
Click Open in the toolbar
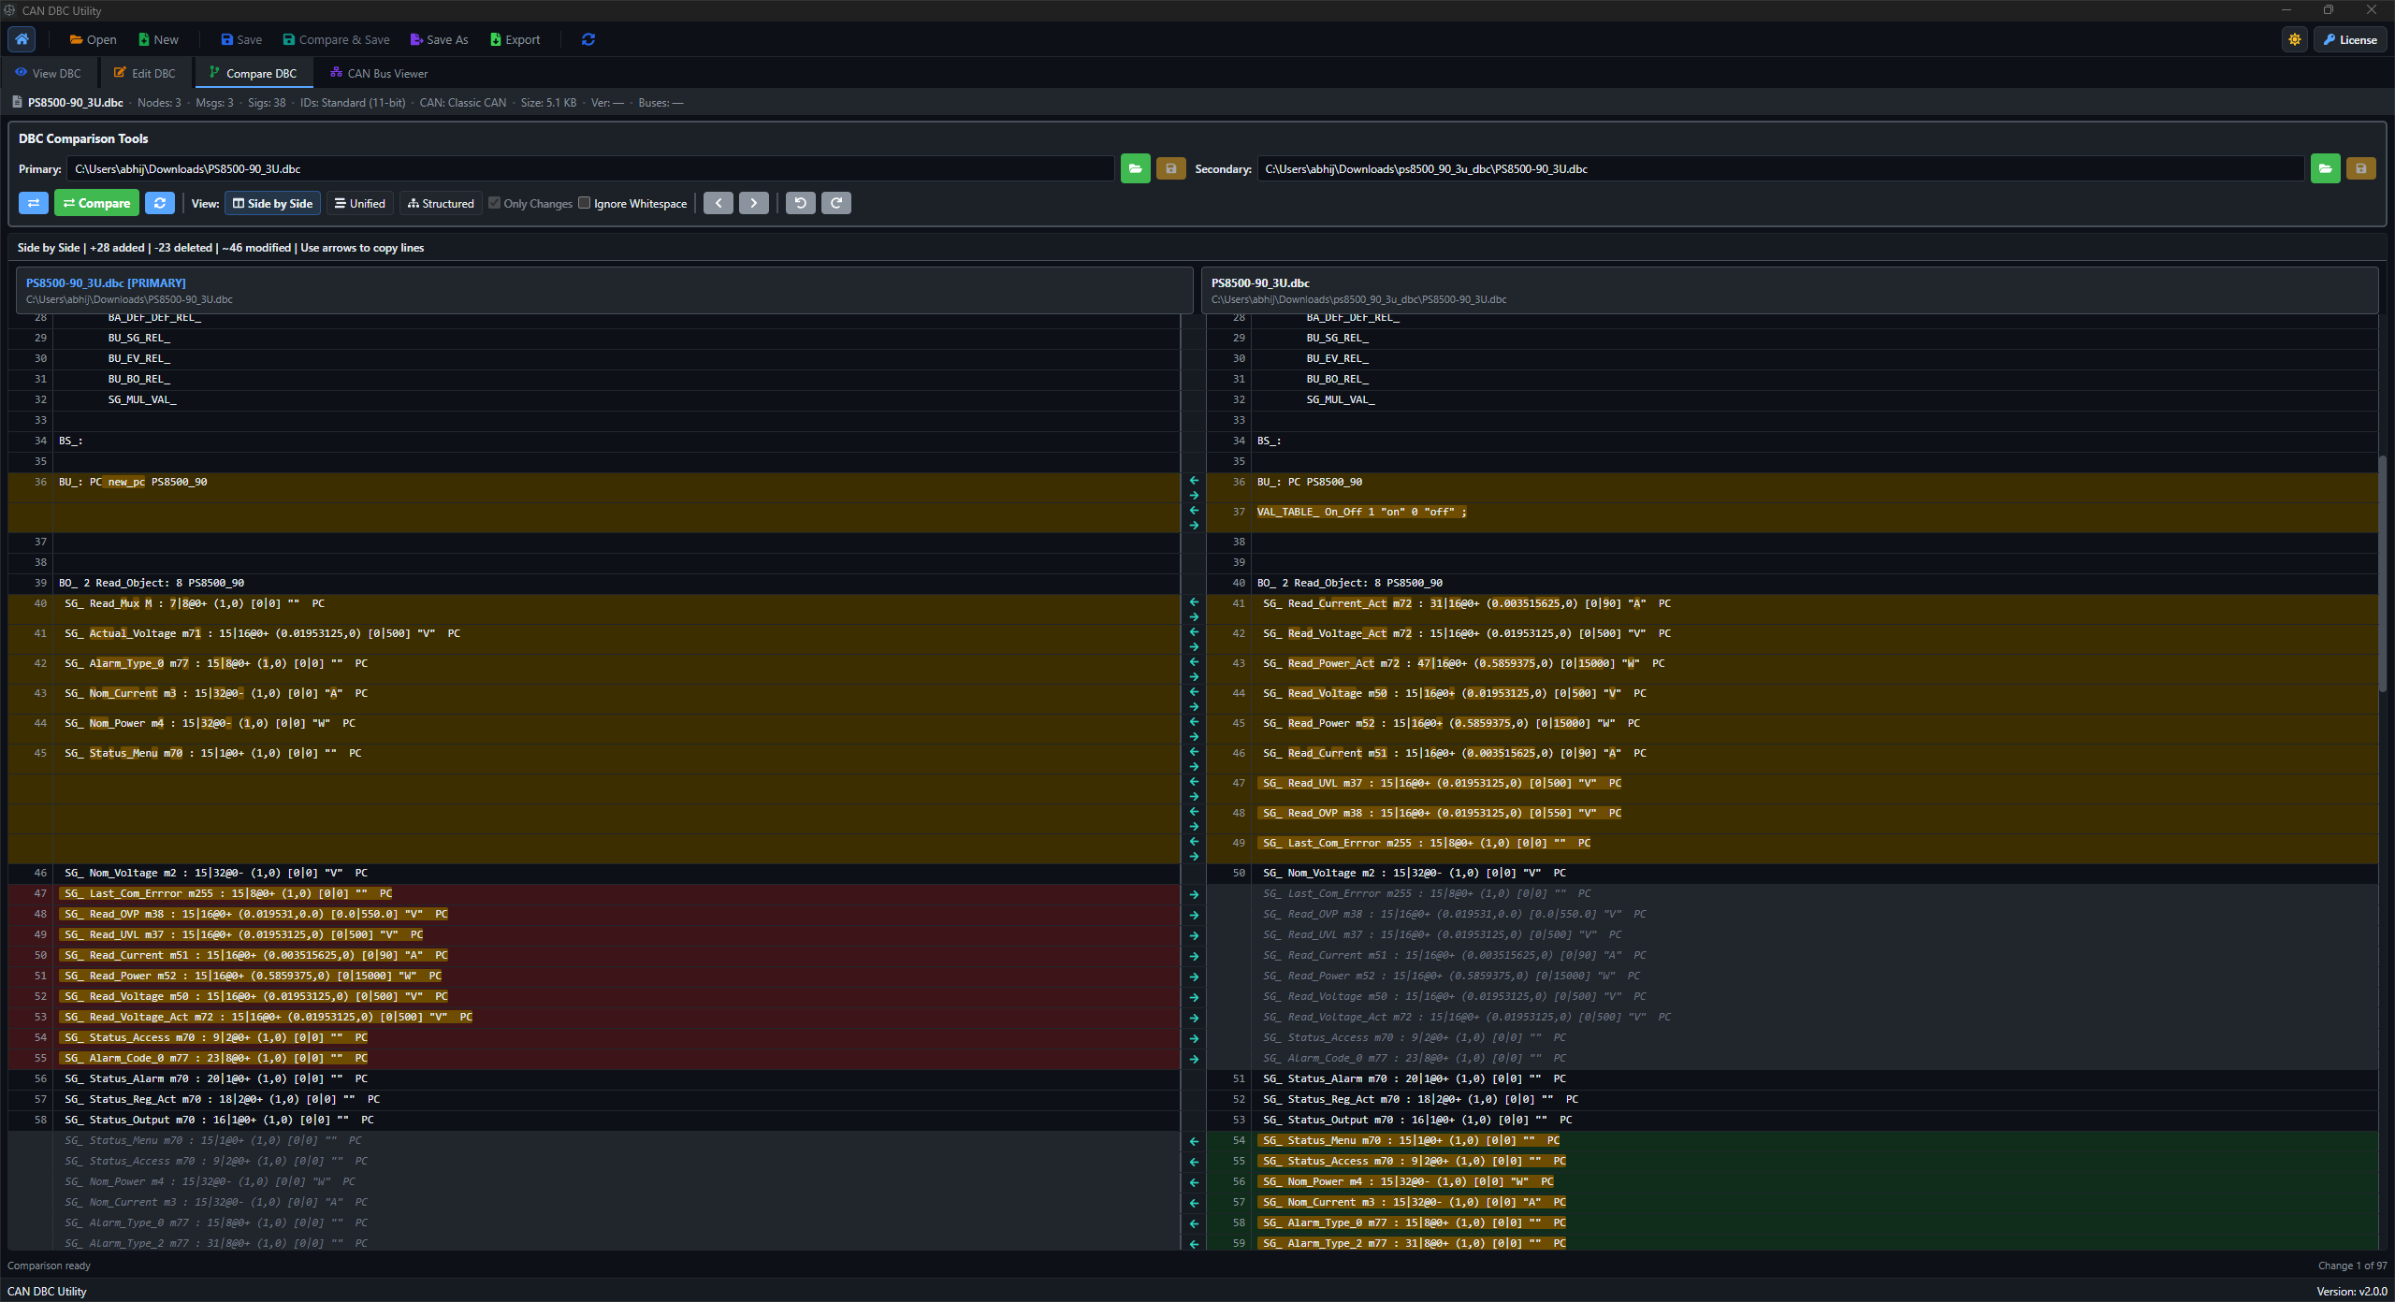(x=93, y=39)
